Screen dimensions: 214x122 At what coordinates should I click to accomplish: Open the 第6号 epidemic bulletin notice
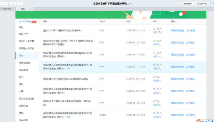pos(67,55)
